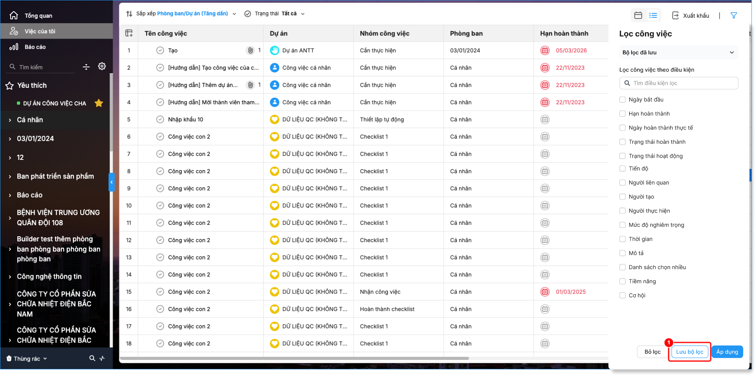
Task: Check Trạng thái hoàn thành condition
Action: (623, 142)
